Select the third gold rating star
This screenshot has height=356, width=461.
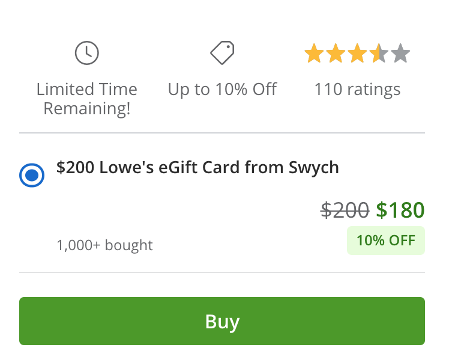[x=357, y=54]
